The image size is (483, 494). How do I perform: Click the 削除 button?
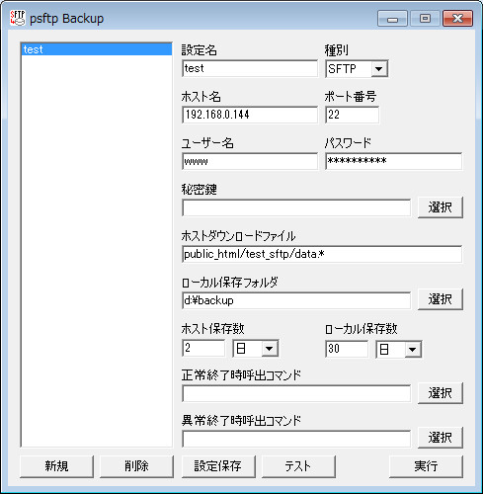click(x=136, y=466)
